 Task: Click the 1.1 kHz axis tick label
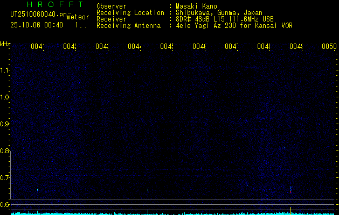(4, 70)
